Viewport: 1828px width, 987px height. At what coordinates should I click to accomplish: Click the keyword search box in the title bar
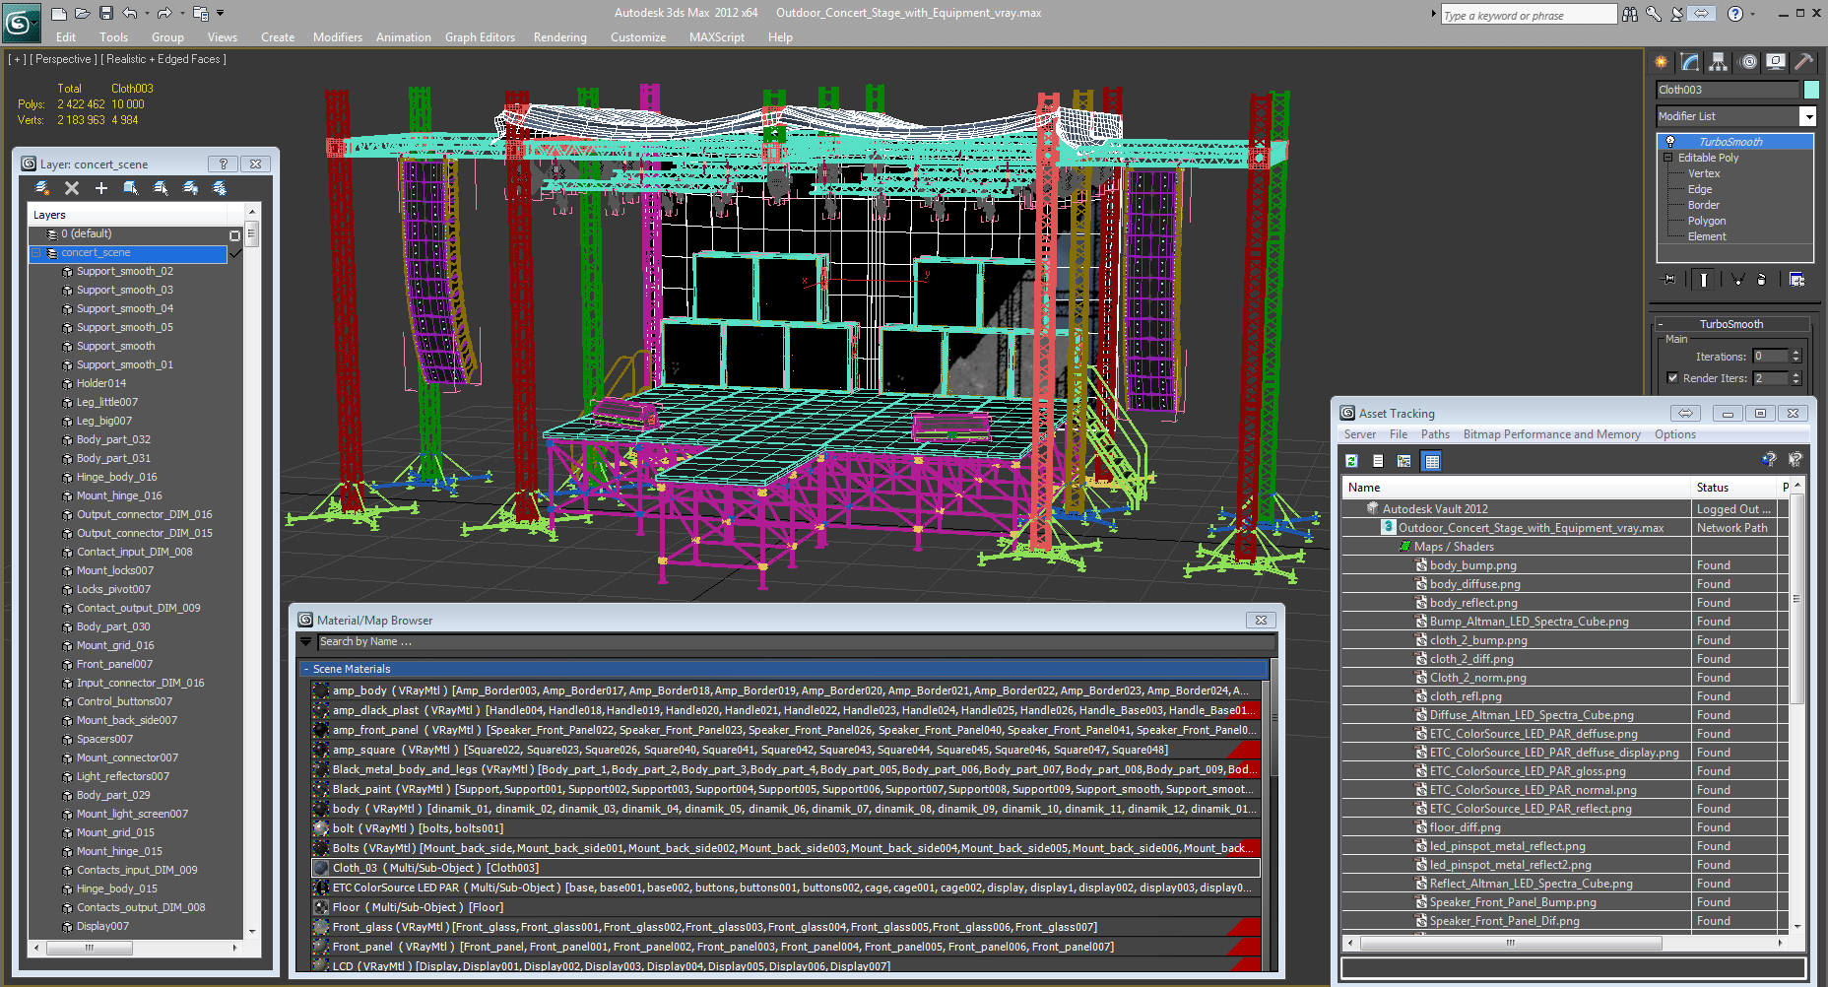(1528, 15)
